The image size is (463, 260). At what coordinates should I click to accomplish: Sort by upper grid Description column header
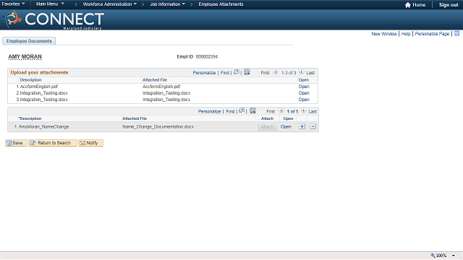(30, 80)
